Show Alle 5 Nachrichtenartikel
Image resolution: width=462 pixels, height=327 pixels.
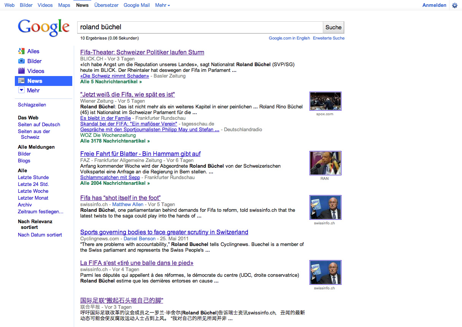tap(111, 82)
